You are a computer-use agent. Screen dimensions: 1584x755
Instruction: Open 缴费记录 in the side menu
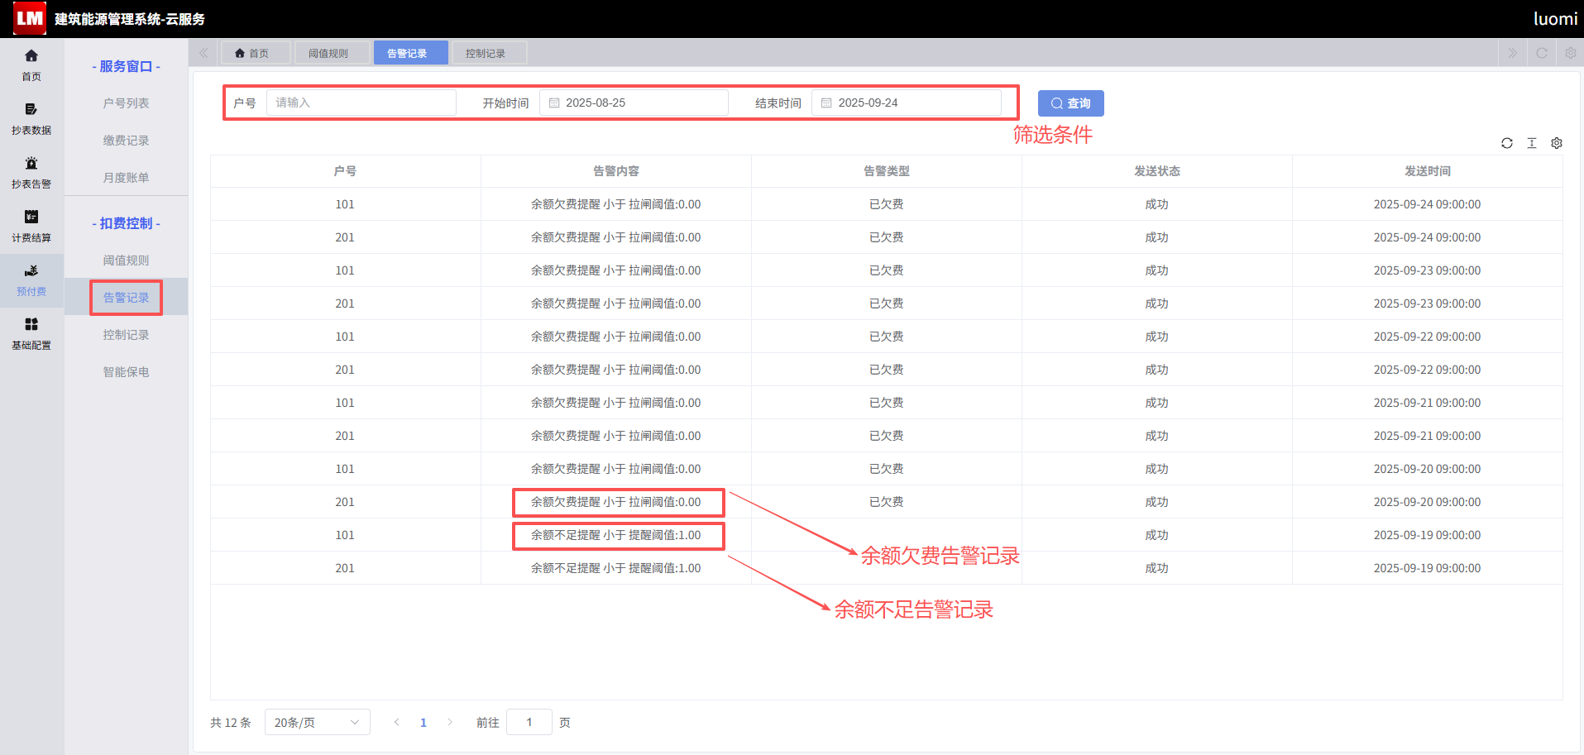[127, 141]
